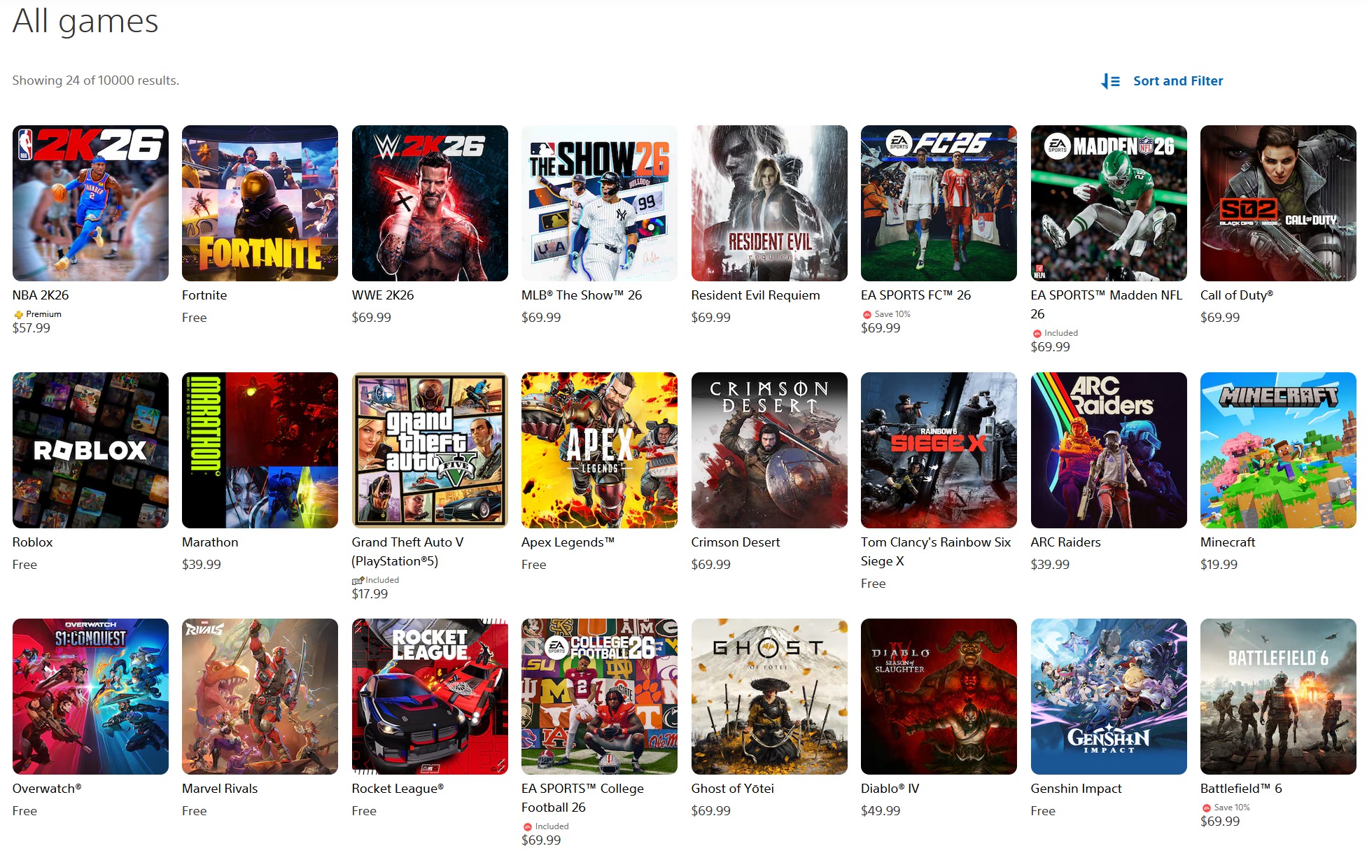Image resolution: width=1367 pixels, height=853 pixels.
Task: Click the Included icon under Grand Theft Auto V
Action: point(357,580)
